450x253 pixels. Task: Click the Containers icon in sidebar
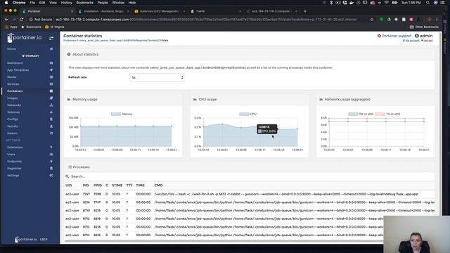pyautogui.click(x=51, y=91)
